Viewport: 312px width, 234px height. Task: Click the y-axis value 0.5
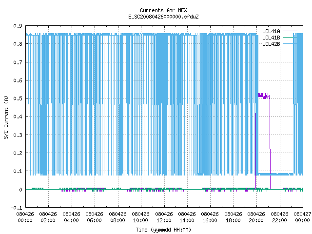(x=18, y=98)
